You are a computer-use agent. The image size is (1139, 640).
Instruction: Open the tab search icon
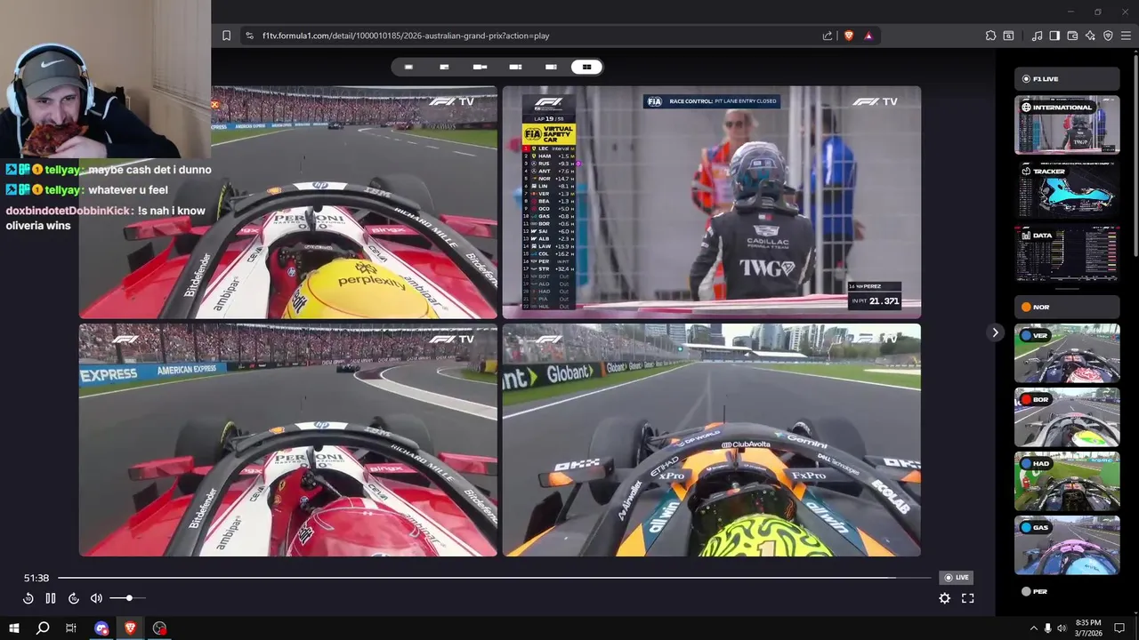click(x=1008, y=36)
